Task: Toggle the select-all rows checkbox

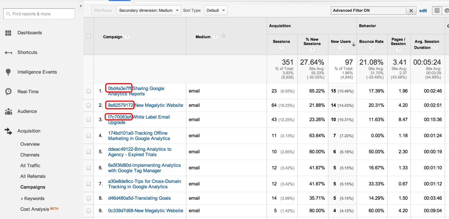Action: click(x=89, y=36)
